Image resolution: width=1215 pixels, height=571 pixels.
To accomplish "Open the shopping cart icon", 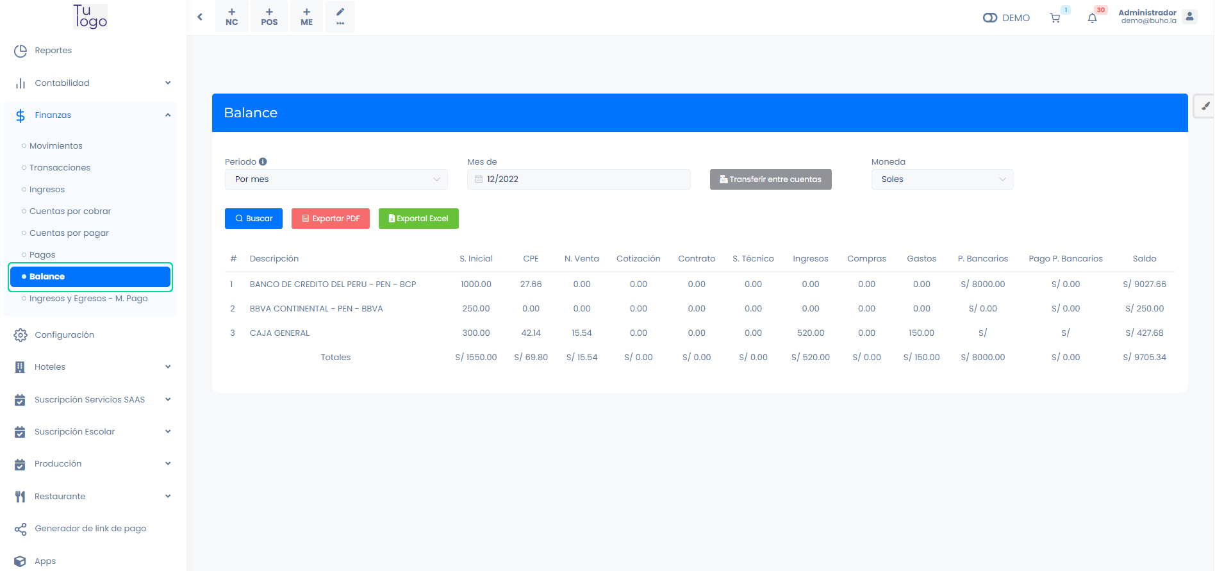I will (x=1055, y=18).
